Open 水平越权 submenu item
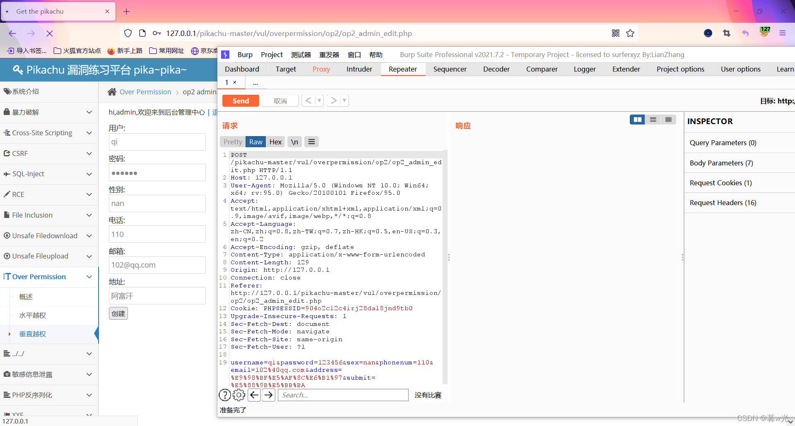The image size is (795, 426). coord(33,315)
